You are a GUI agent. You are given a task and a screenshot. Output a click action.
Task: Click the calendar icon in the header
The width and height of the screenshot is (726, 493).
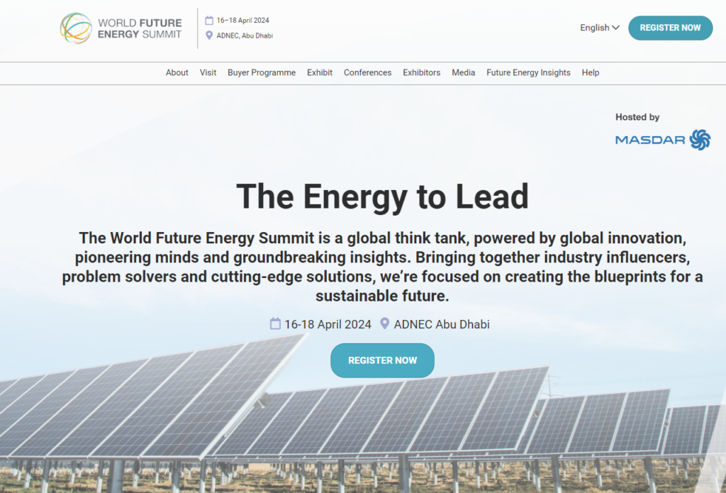(x=209, y=20)
